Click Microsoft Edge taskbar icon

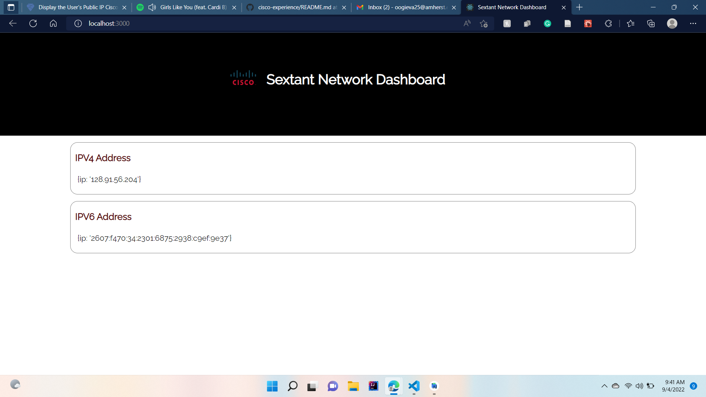coord(393,386)
